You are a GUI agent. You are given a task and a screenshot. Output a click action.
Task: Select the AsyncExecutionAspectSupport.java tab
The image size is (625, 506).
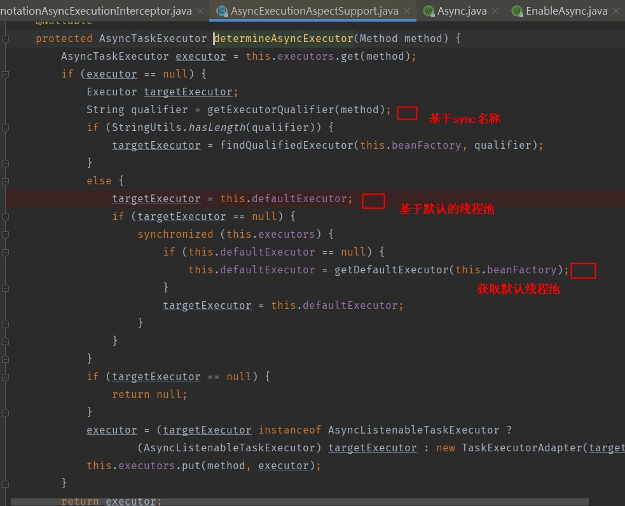point(315,11)
